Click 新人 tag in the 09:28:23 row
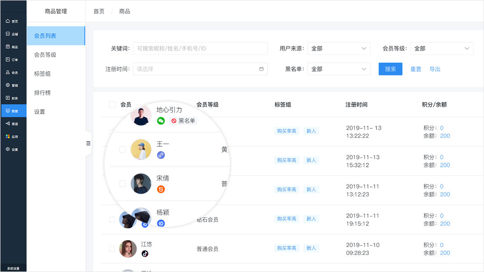The height and width of the screenshot is (272, 484). tap(311, 248)
